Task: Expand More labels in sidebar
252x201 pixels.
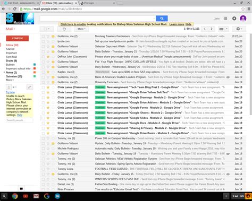Action: pyautogui.click(x=10, y=80)
